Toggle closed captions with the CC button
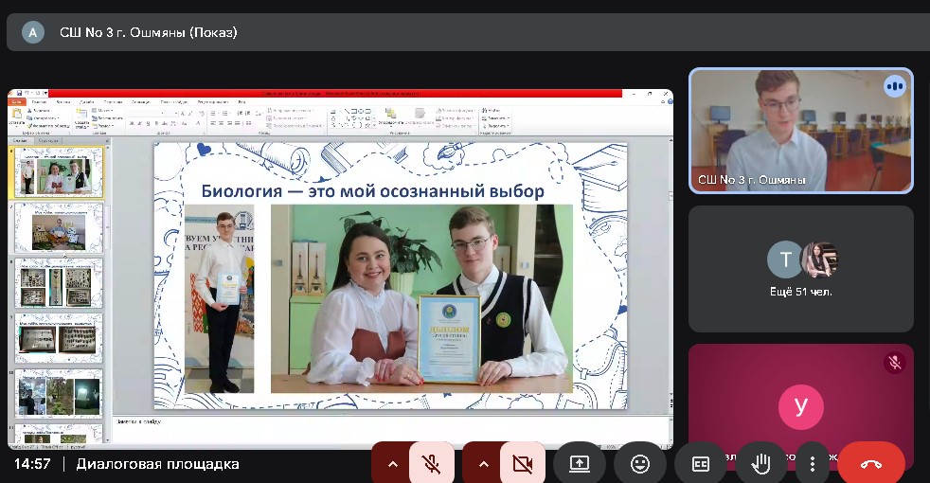The height and width of the screenshot is (483, 930). coord(701,464)
